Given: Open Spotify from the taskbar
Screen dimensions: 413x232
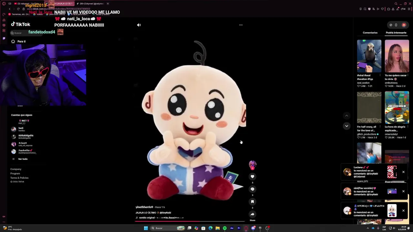Looking at the screenshot, I should pos(225,228).
